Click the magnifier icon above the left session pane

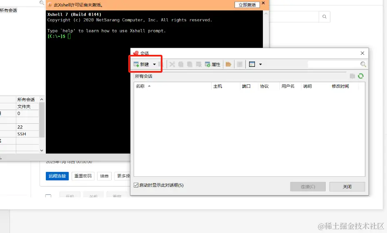[x=42, y=3]
